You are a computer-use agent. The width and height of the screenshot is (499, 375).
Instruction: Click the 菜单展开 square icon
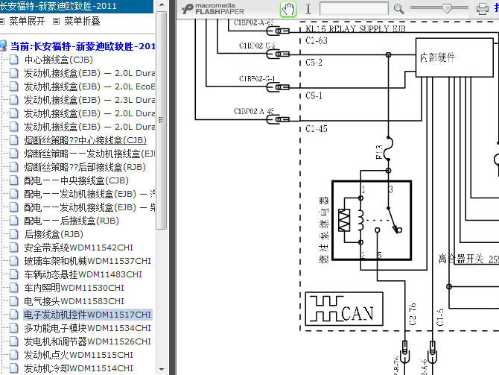2,22
